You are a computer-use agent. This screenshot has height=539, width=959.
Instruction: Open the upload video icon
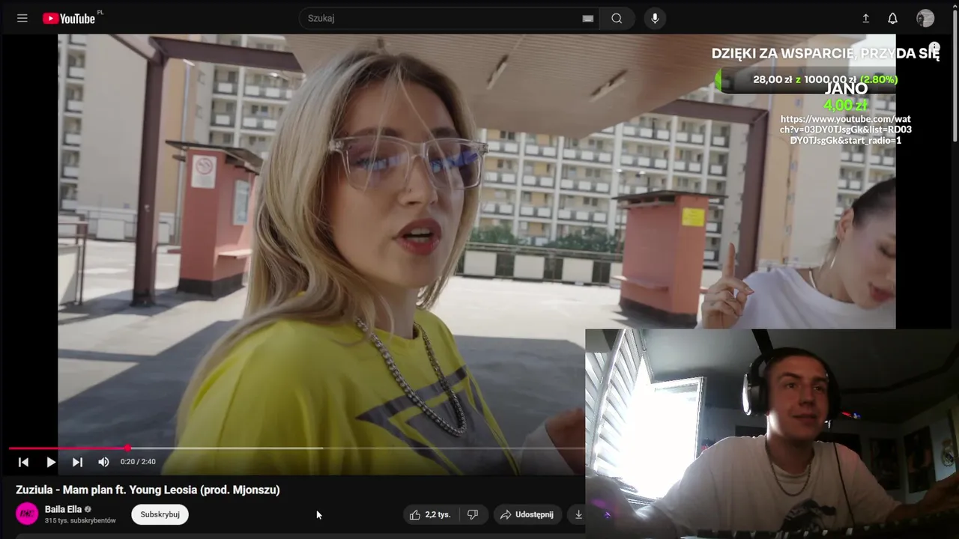click(865, 19)
